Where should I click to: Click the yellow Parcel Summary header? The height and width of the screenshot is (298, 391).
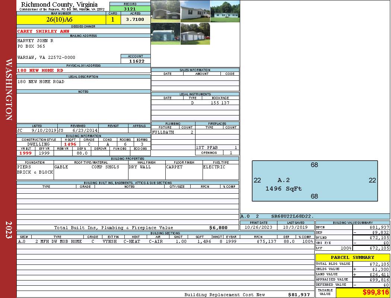coord(352,257)
